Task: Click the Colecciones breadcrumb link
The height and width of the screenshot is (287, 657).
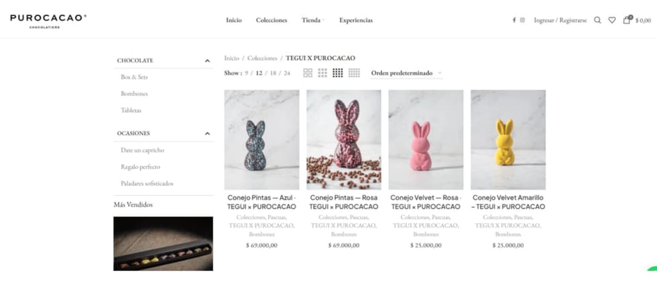Action: click(262, 58)
